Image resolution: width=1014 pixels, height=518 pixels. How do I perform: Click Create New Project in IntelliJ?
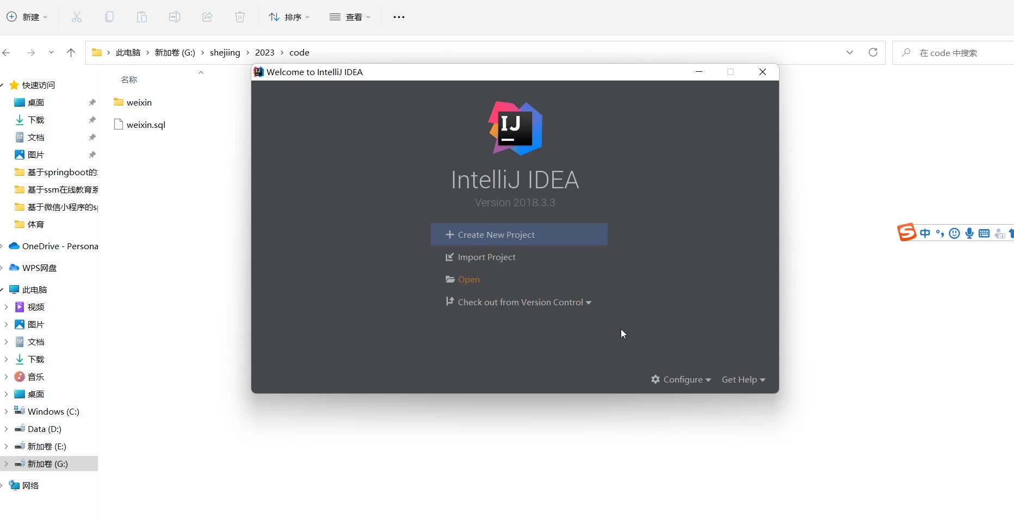point(519,235)
